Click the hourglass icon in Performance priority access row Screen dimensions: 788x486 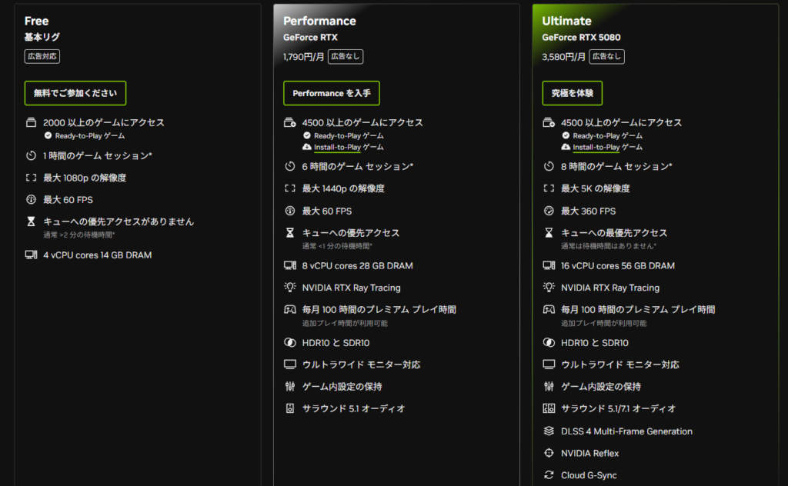[290, 233]
